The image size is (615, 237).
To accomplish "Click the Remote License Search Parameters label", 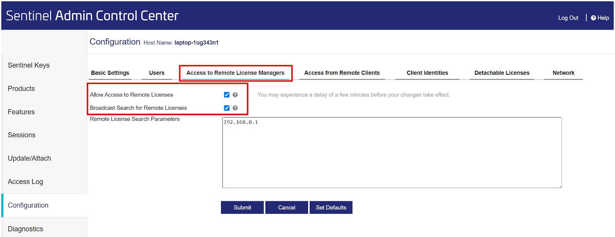I will [x=135, y=119].
